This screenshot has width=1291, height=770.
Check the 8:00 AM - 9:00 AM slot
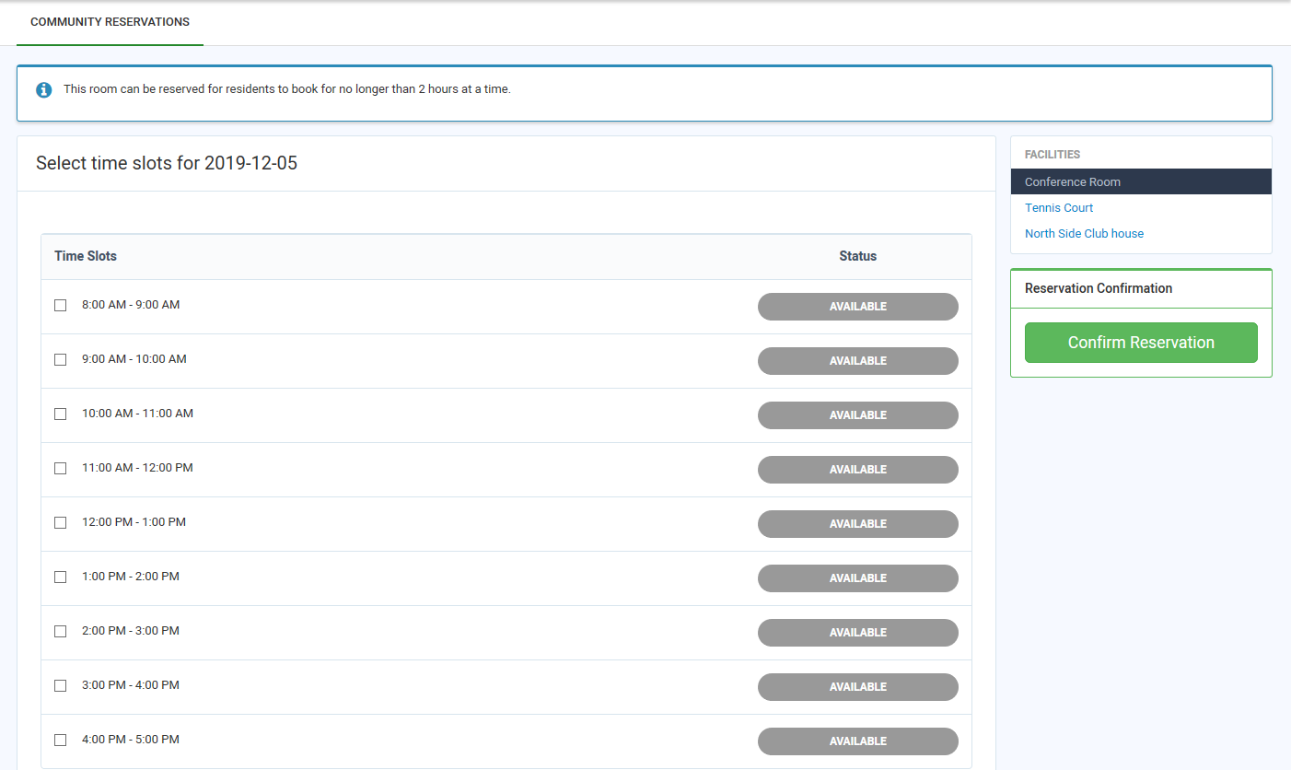click(x=61, y=305)
